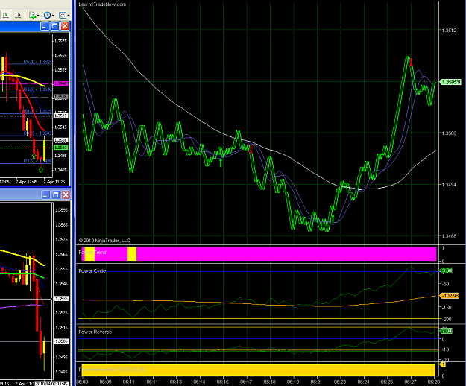Click the PowerMomentum(10,105,70,35) label
466x386 pixels.
coord(112,370)
